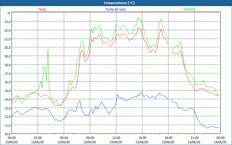Click the red 'Temp.' legend label

pyautogui.click(x=42, y=9)
